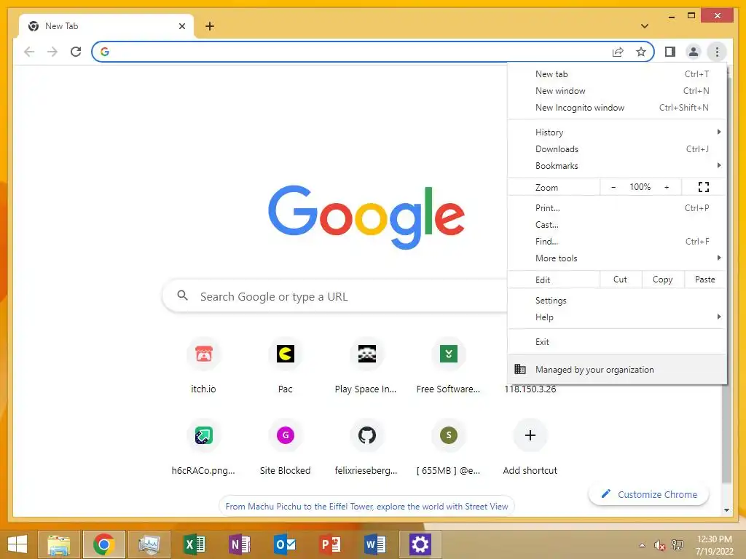The image size is (746, 559).
Task: Open PowerPoint from taskbar
Action: [330, 544]
